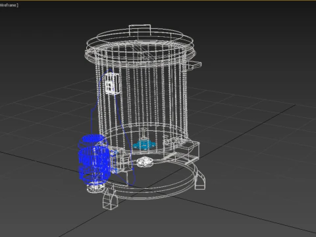Select the rectangular handle on the lid
The height and width of the screenshot is (237, 316).
140,31
